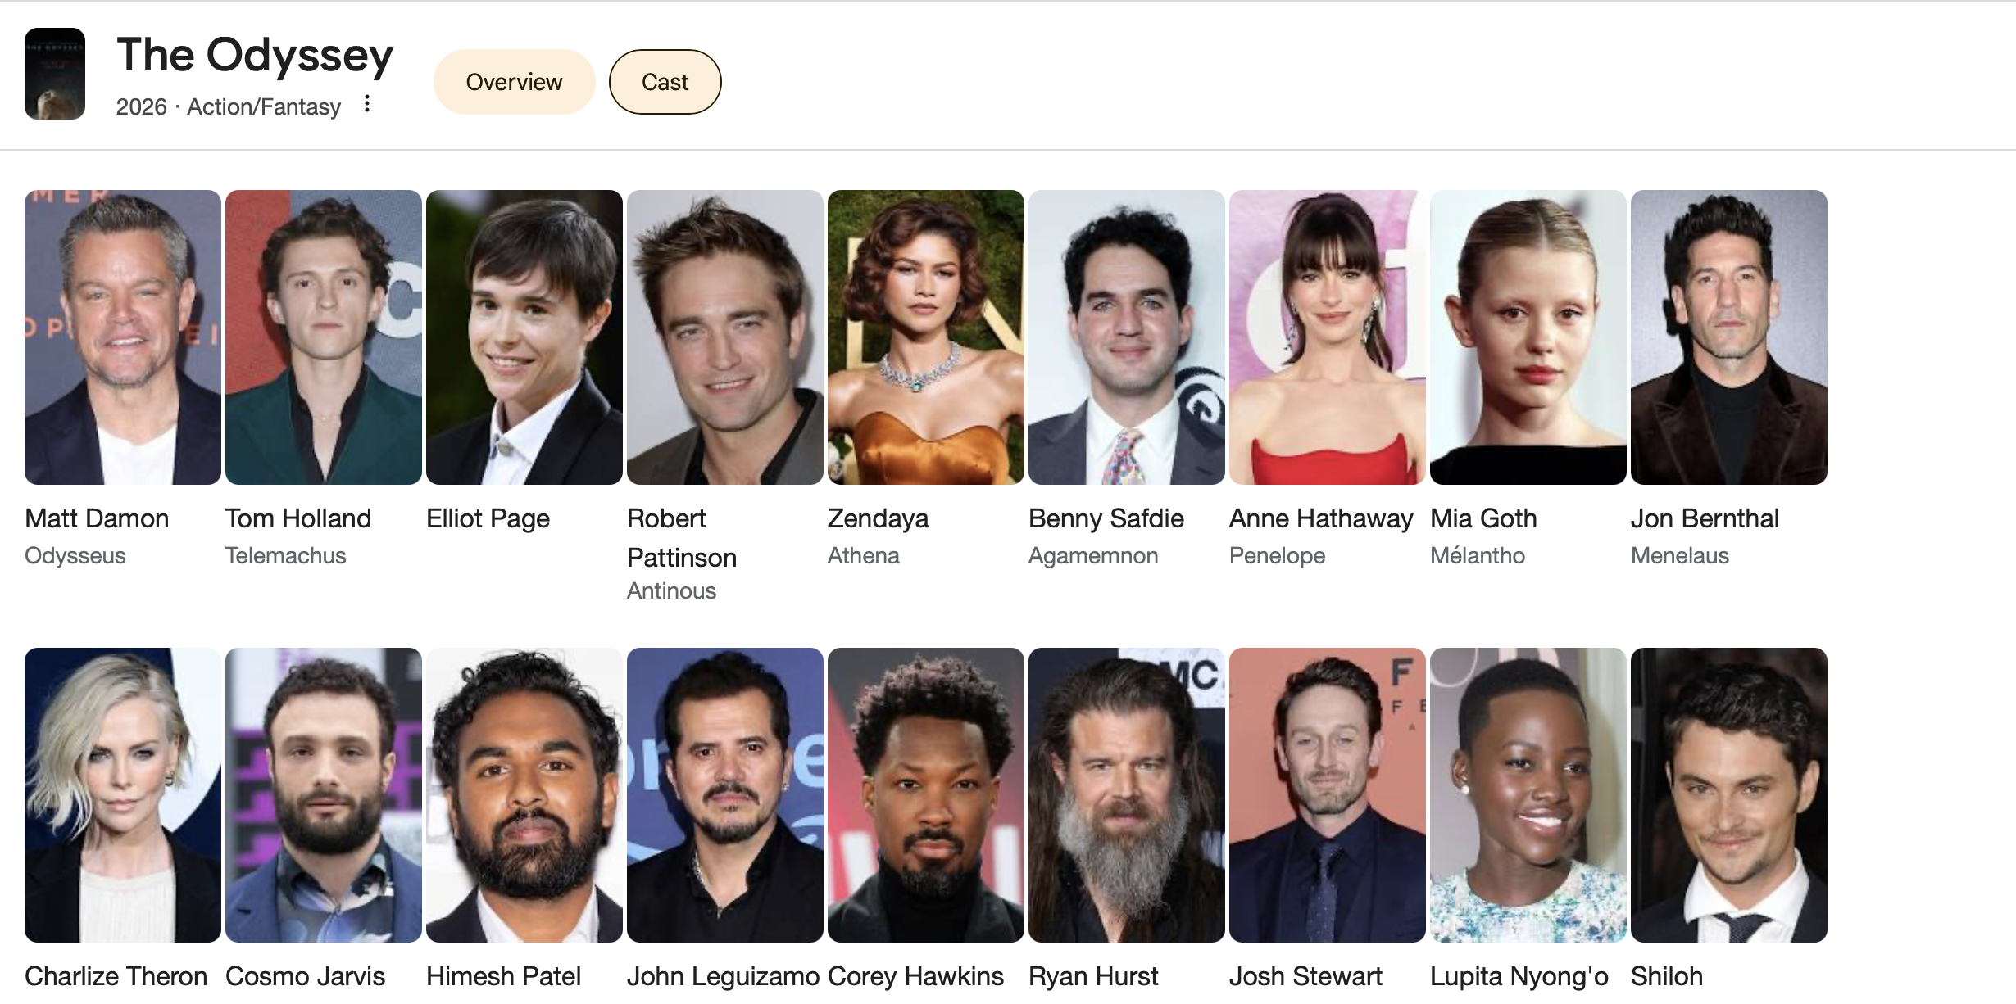2016x1004 pixels.
Task: Open the Jon Bernthal name link
Action: [x=1705, y=518]
